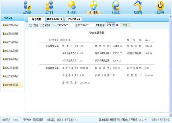This screenshot has height=123, width=172.
Task: Click the start date field 2000-01-01
Action: 66,25
